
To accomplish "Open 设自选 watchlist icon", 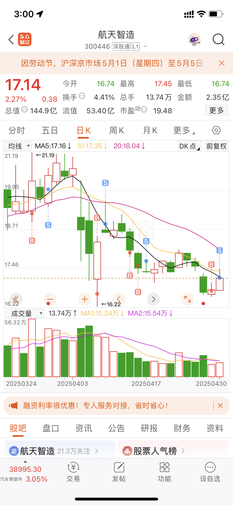I will tap(210, 472).
